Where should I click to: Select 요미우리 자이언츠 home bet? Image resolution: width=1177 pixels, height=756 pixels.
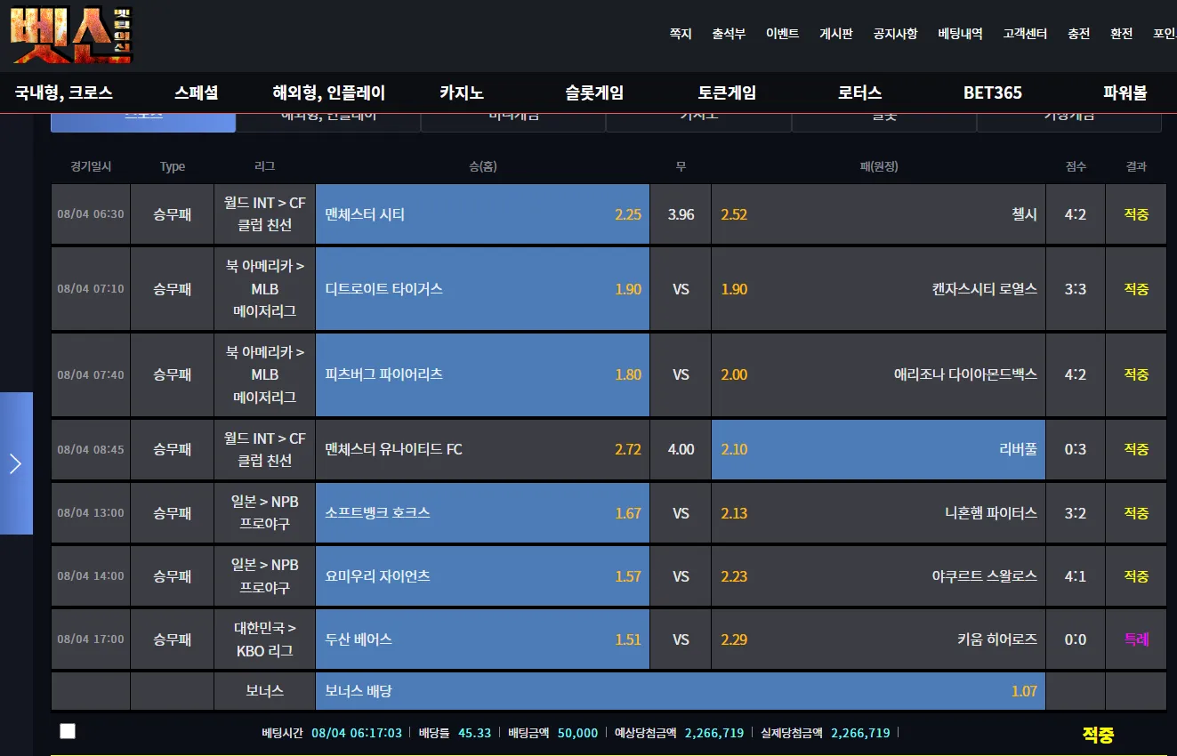(483, 576)
